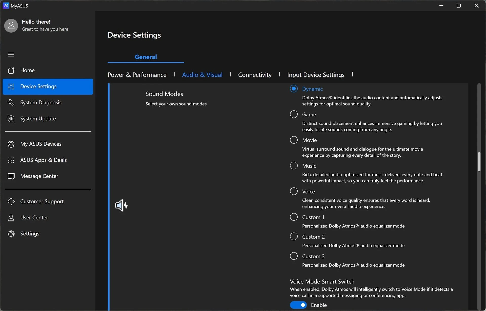Click the Device Settings sliders icon
486x311 pixels.
[x=11, y=86]
